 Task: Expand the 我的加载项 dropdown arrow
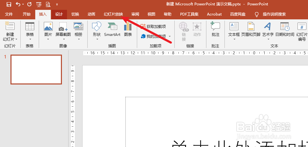pos(170,37)
